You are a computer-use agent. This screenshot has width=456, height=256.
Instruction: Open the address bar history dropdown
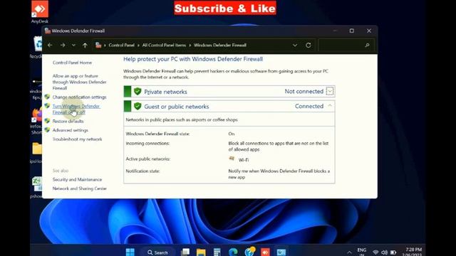tap(295, 46)
